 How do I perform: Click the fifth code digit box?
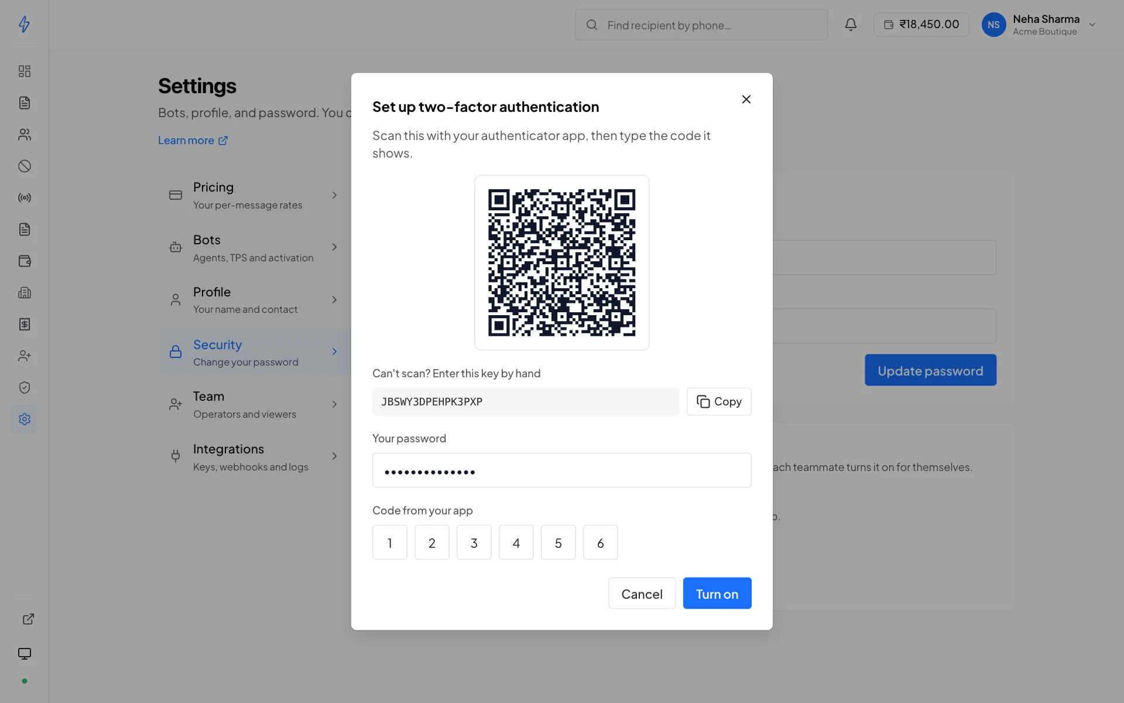tap(558, 542)
